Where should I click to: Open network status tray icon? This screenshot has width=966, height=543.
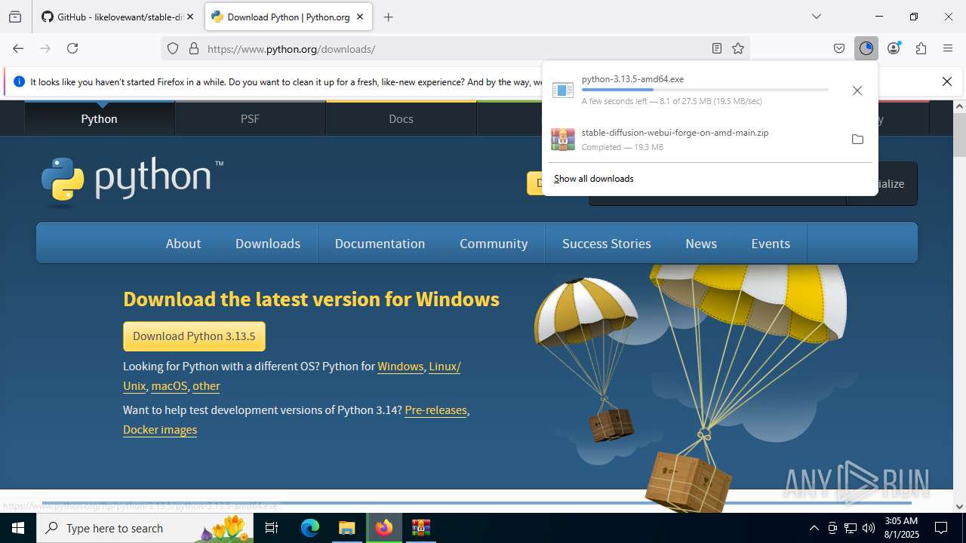(851, 528)
